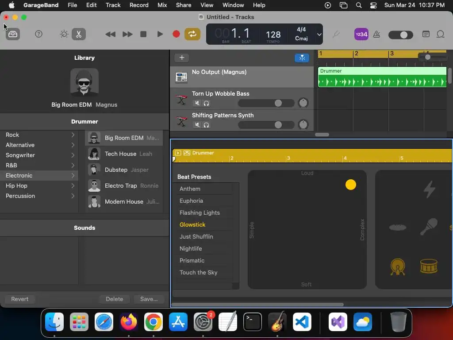
Task: Open the Track menu
Action: [113, 5]
